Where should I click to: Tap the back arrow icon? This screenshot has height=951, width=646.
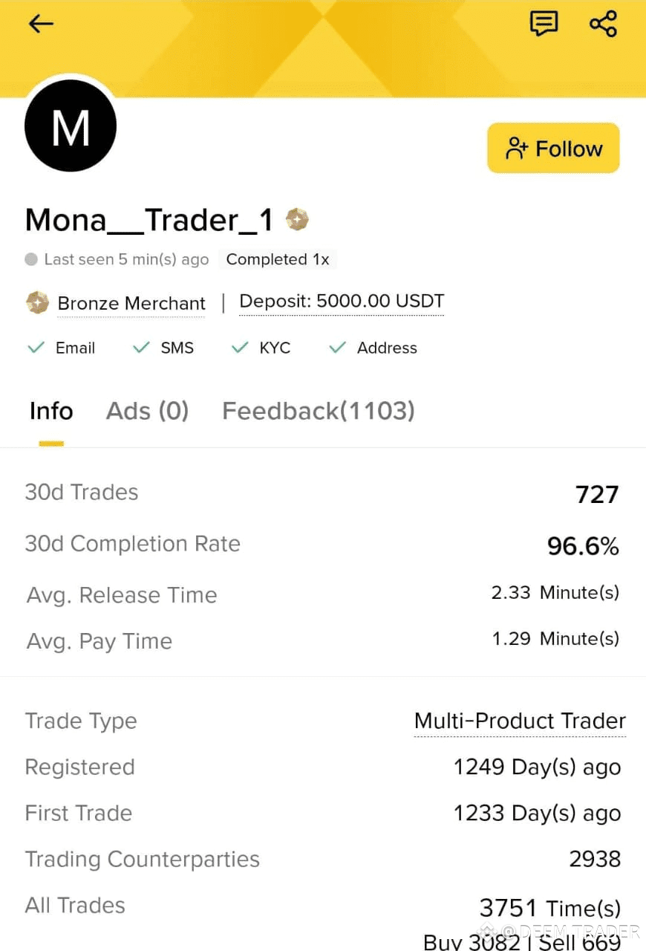point(41,24)
